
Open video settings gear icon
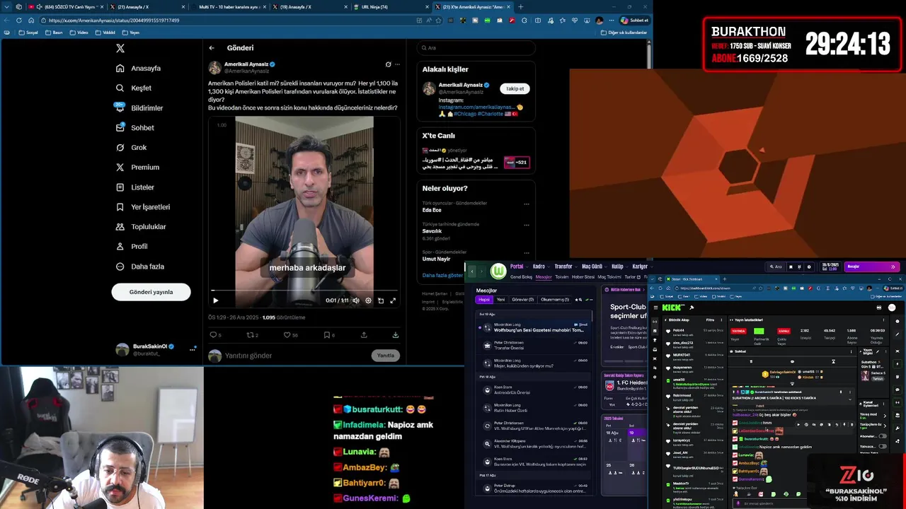coord(368,300)
